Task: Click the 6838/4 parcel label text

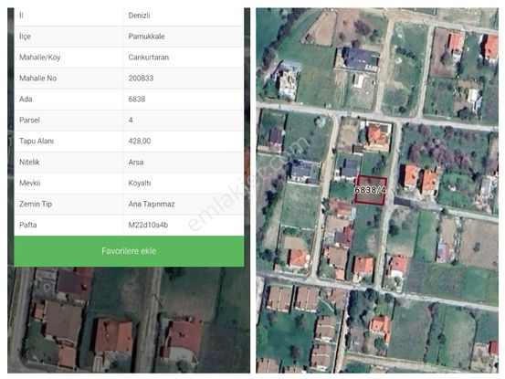Action: tap(370, 190)
